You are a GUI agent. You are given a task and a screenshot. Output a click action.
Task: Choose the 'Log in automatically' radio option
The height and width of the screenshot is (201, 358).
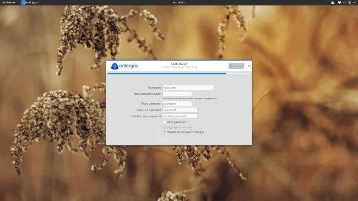click(164, 127)
